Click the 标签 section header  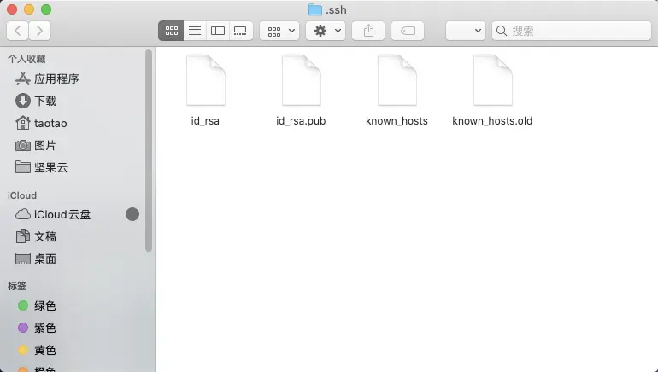(x=17, y=286)
